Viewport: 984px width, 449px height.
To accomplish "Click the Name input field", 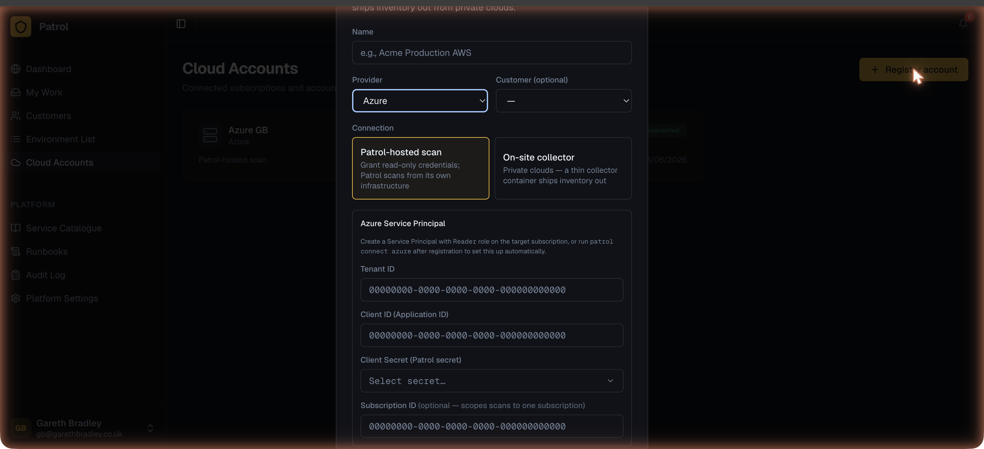I will (x=492, y=53).
